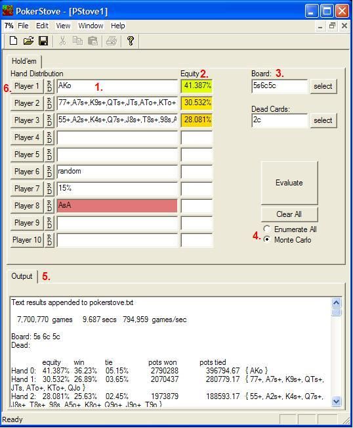Click the PokerStove application icon in title bar
Image resolution: width=353 pixels, height=428 pixels.
[x=8, y=11]
